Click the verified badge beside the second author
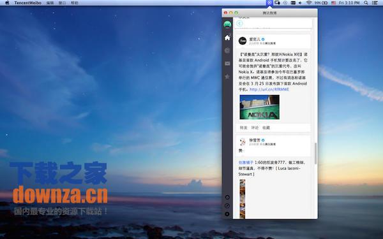Image resolution: width=383 pixels, height=239 pixels. [263, 140]
